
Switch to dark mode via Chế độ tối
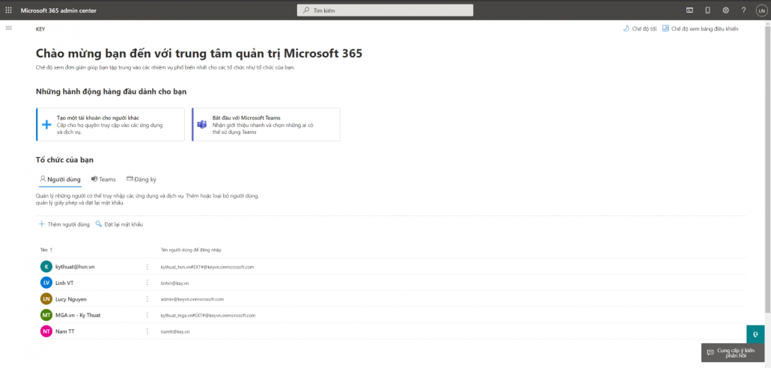[640, 28]
